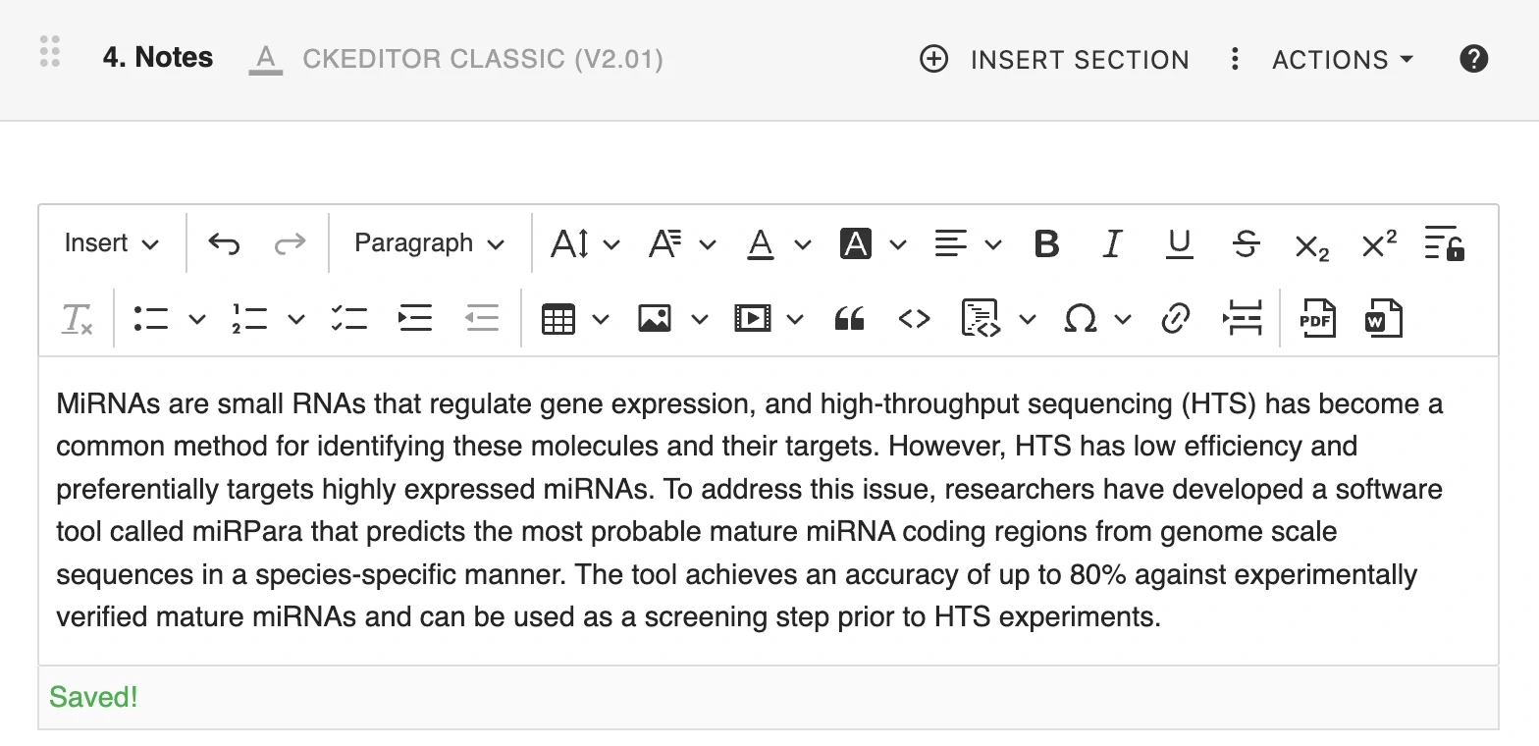
Task: Export the note to Word
Action: 1383,319
